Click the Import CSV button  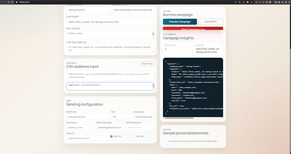(x=147, y=64)
